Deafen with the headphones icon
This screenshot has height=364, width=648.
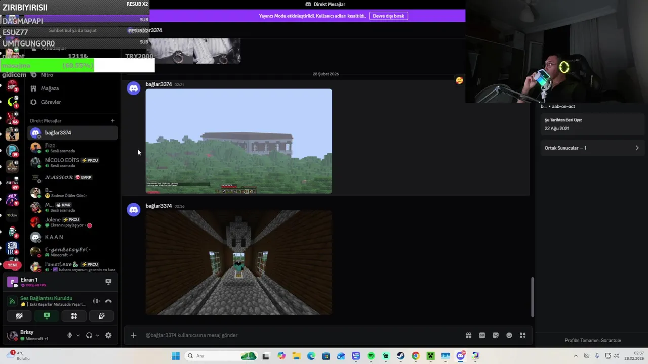[x=89, y=335]
